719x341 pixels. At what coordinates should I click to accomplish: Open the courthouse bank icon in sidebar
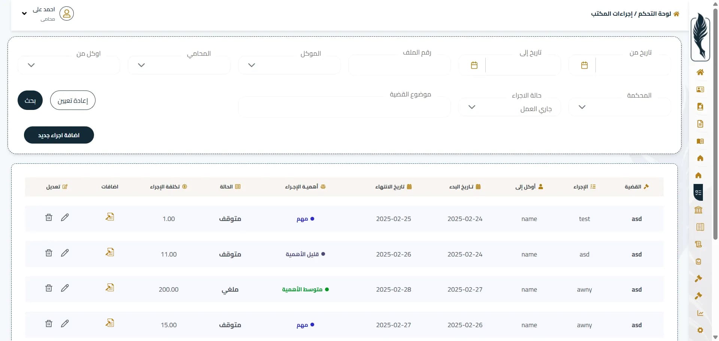tap(698, 210)
